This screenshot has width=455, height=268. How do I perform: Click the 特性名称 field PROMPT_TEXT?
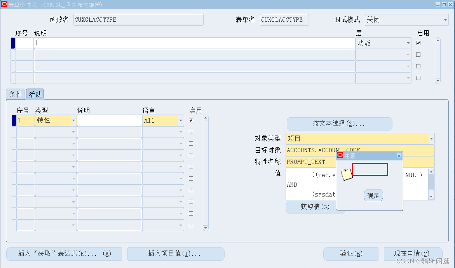pos(360,162)
